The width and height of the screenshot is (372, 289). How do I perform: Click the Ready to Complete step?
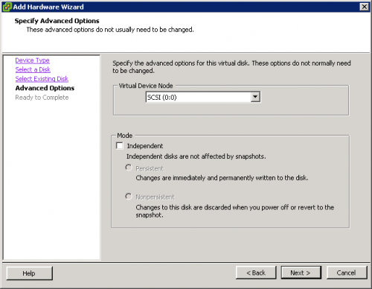pyautogui.click(x=42, y=98)
